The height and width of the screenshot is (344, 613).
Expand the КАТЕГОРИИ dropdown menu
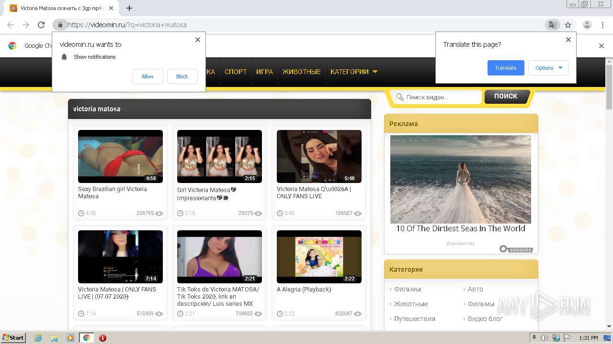354,72
